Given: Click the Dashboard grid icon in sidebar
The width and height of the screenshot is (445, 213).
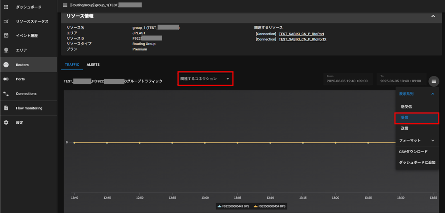Looking at the screenshot, I should coord(6,7).
